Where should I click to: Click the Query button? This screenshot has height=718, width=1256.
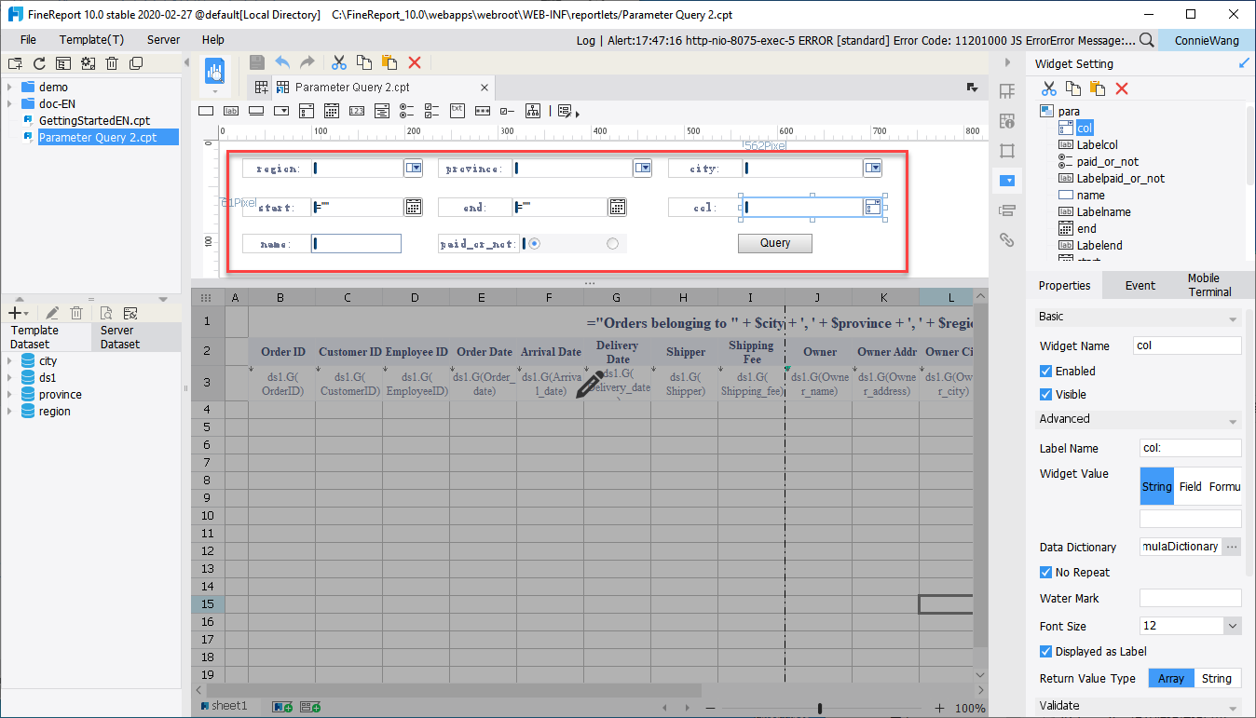pos(774,243)
